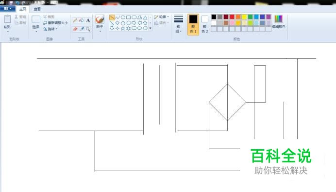Choose the Curve shape
The height and width of the screenshot is (192, 336).
tap(118, 17)
